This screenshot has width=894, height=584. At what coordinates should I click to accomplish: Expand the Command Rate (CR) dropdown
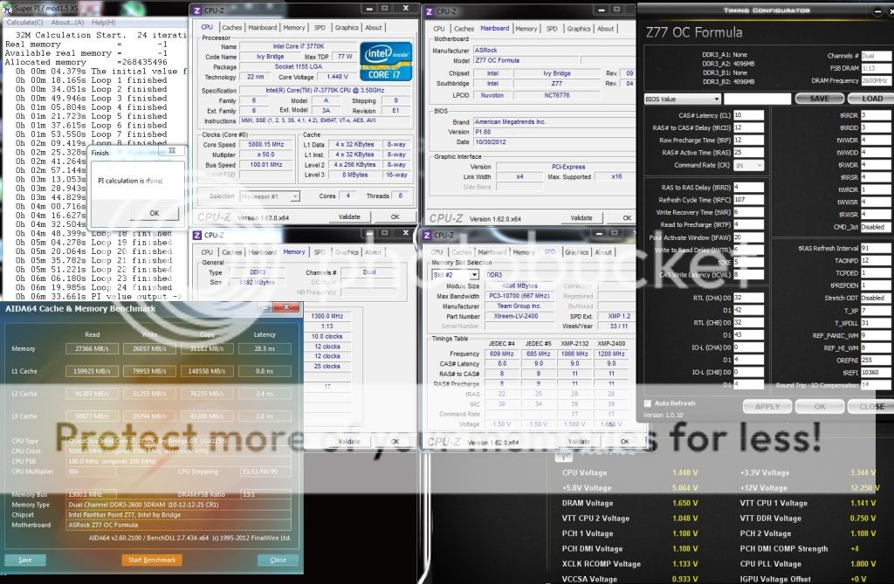tap(751, 165)
